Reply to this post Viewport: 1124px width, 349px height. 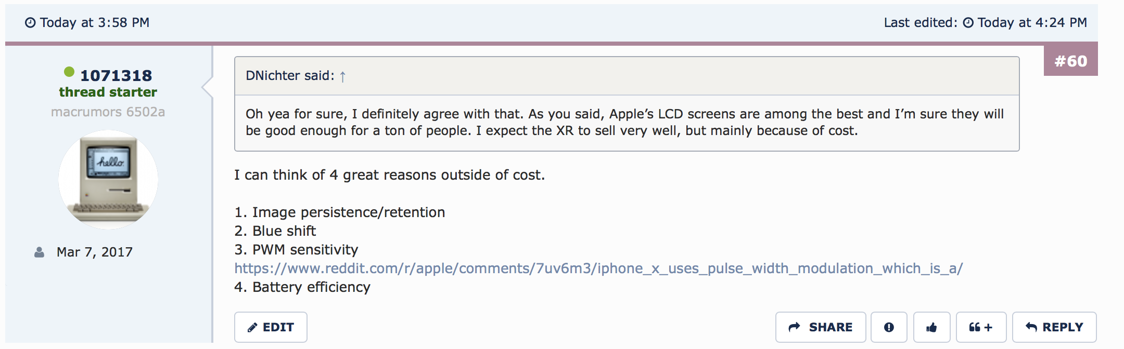point(1054,327)
